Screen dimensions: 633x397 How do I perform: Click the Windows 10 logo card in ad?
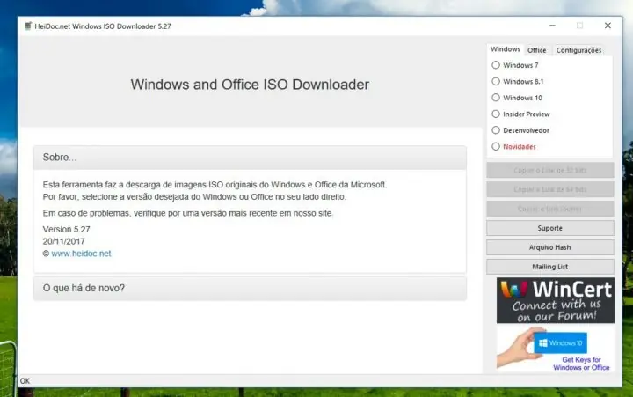pos(560,342)
